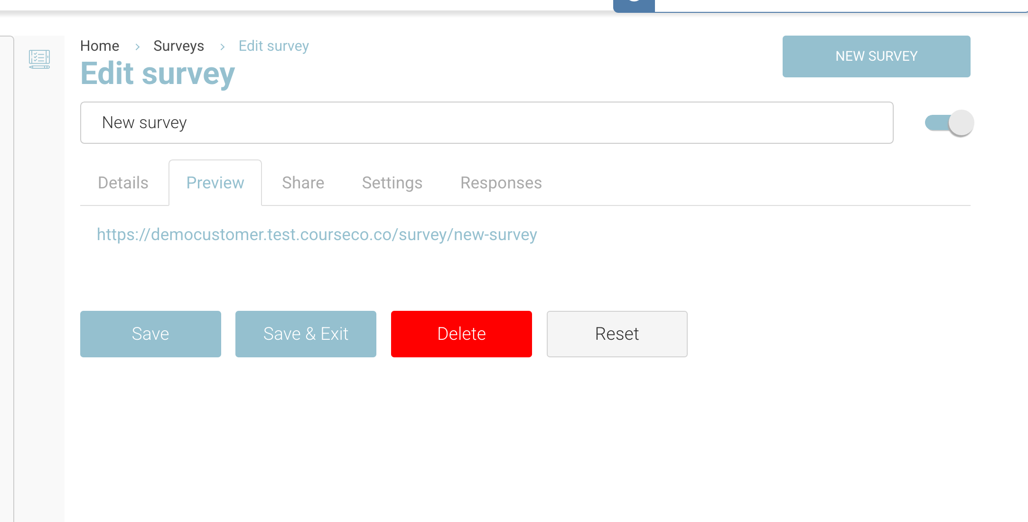Save the survey changes
Viewport: 1028px width, 522px height.
[x=150, y=334]
